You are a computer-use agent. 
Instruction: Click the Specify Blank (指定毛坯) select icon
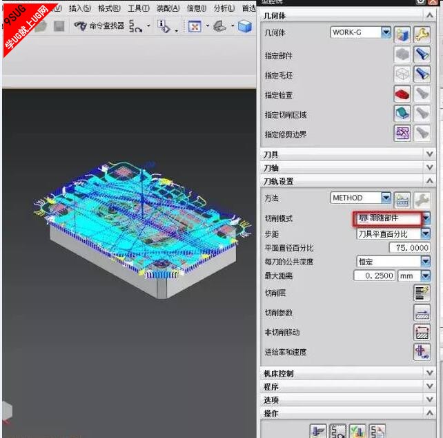[x=402, y=74]
